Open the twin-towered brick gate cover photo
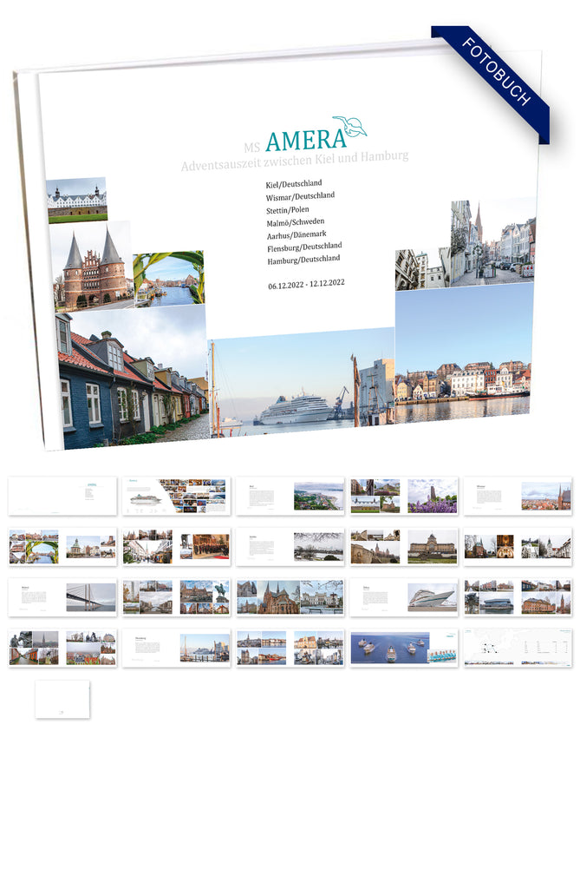 90,265
